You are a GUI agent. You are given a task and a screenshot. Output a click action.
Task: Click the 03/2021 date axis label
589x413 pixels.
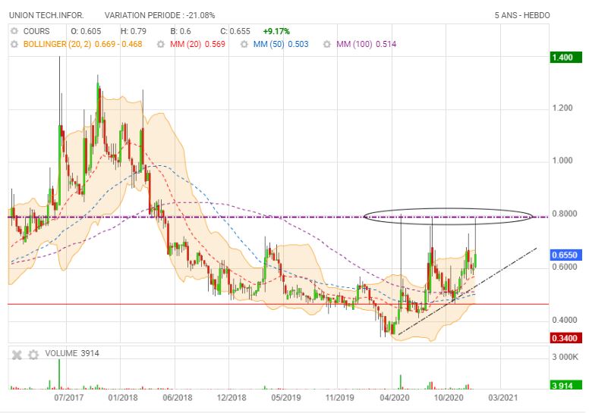tap(502, 398)
